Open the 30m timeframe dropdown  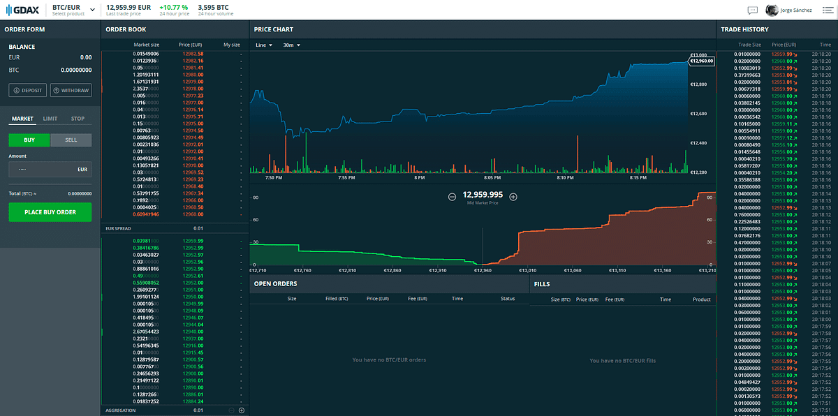pyautogui.click(x=292, y=44)
